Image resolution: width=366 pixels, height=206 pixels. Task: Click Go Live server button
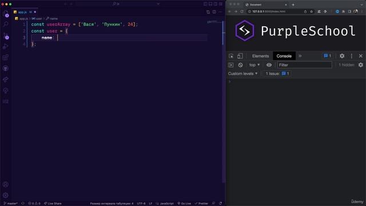184,204
